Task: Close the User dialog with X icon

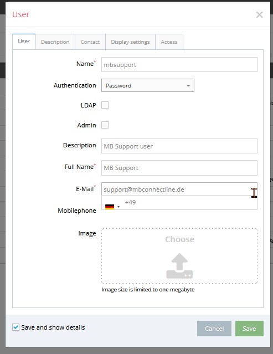Action: pyautogui.click(x=260, y=14)
